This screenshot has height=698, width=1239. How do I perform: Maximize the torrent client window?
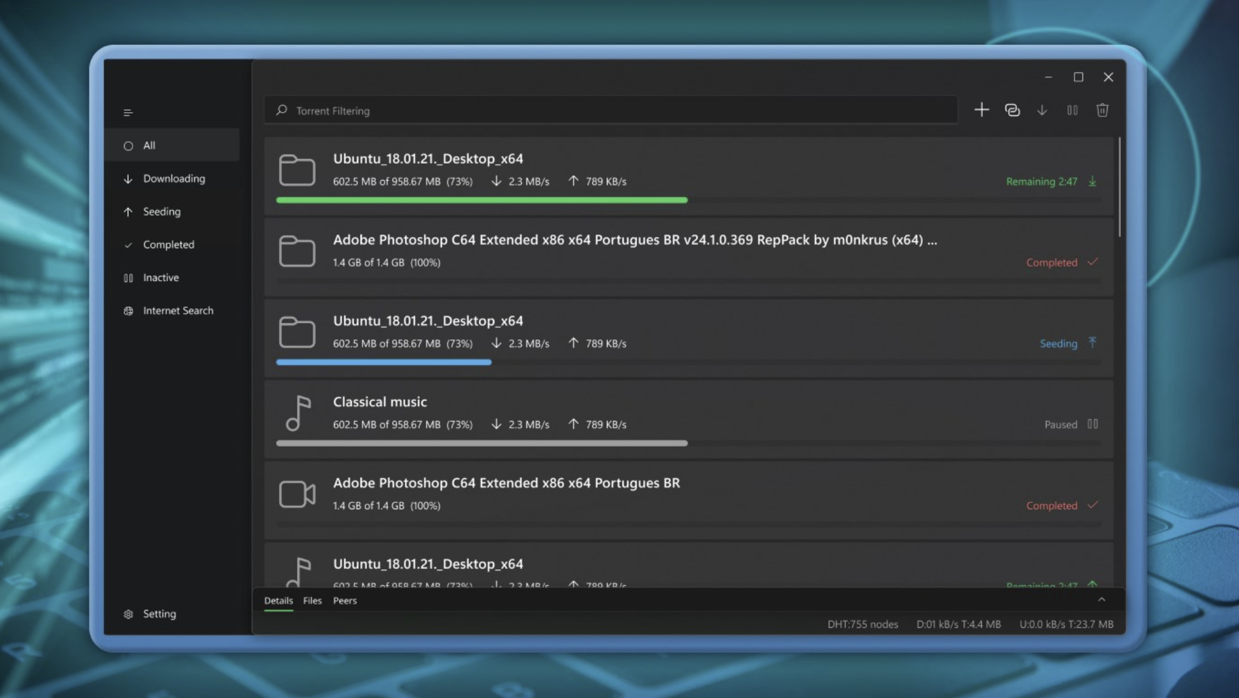[x=1078, y=77]
